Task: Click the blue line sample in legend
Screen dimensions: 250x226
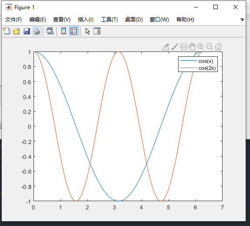Action: tap(189, 61)
